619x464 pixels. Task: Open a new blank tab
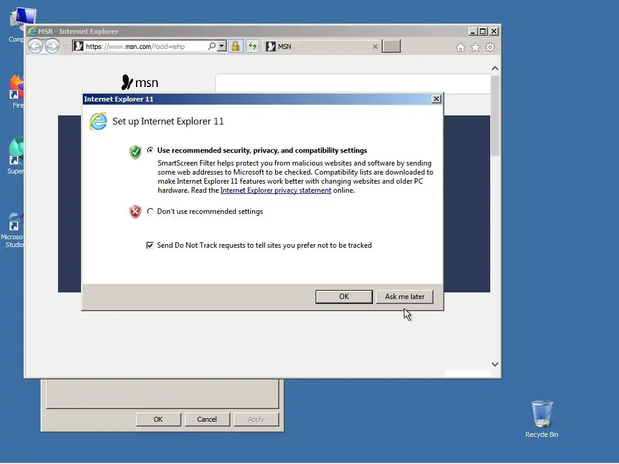coord(391,46)
